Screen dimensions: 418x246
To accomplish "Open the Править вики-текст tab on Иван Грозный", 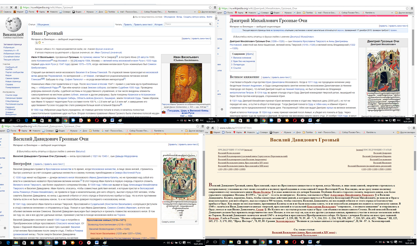I will pyautogui.click(x=143, y=25).
